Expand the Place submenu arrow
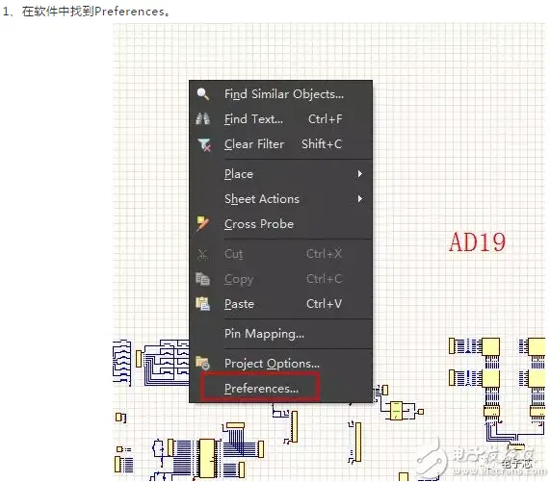550x482 pixels. (360, 174)
